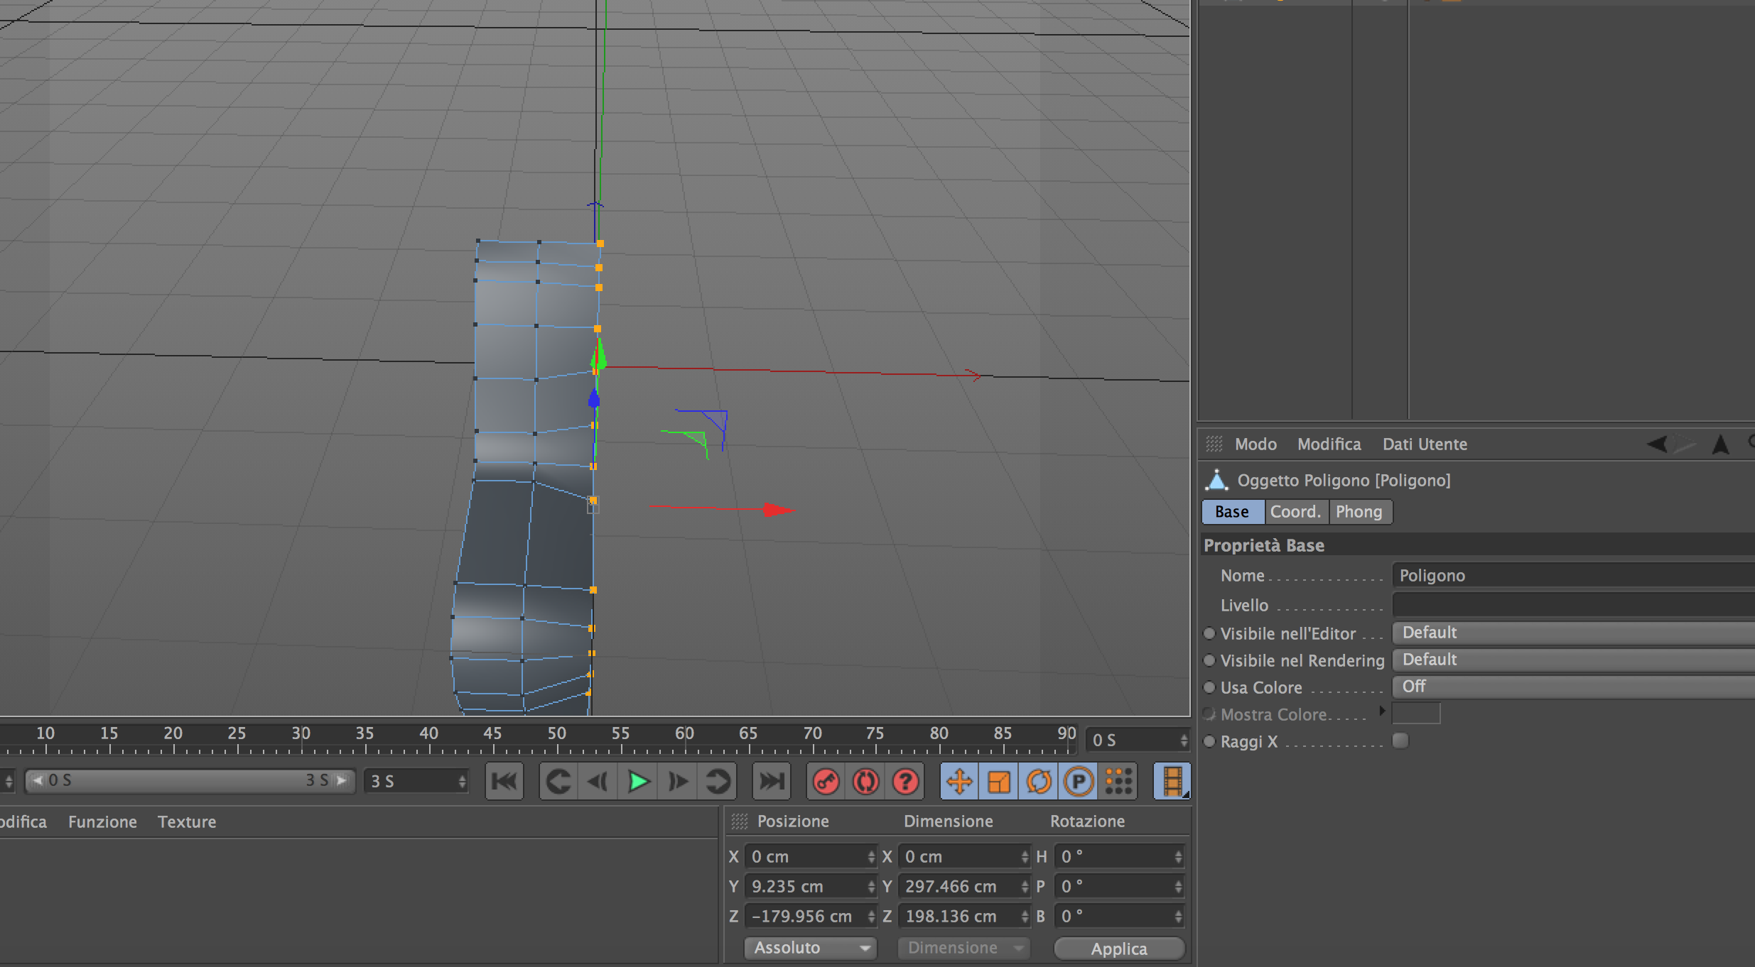This screenshot has height=967, width=1755.
Task: Toggle point level animation dots icon
Action: tap(1118, 782)
